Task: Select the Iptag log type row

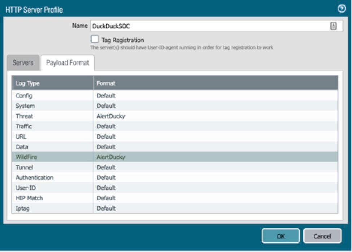Action: [x=22, y=208]
